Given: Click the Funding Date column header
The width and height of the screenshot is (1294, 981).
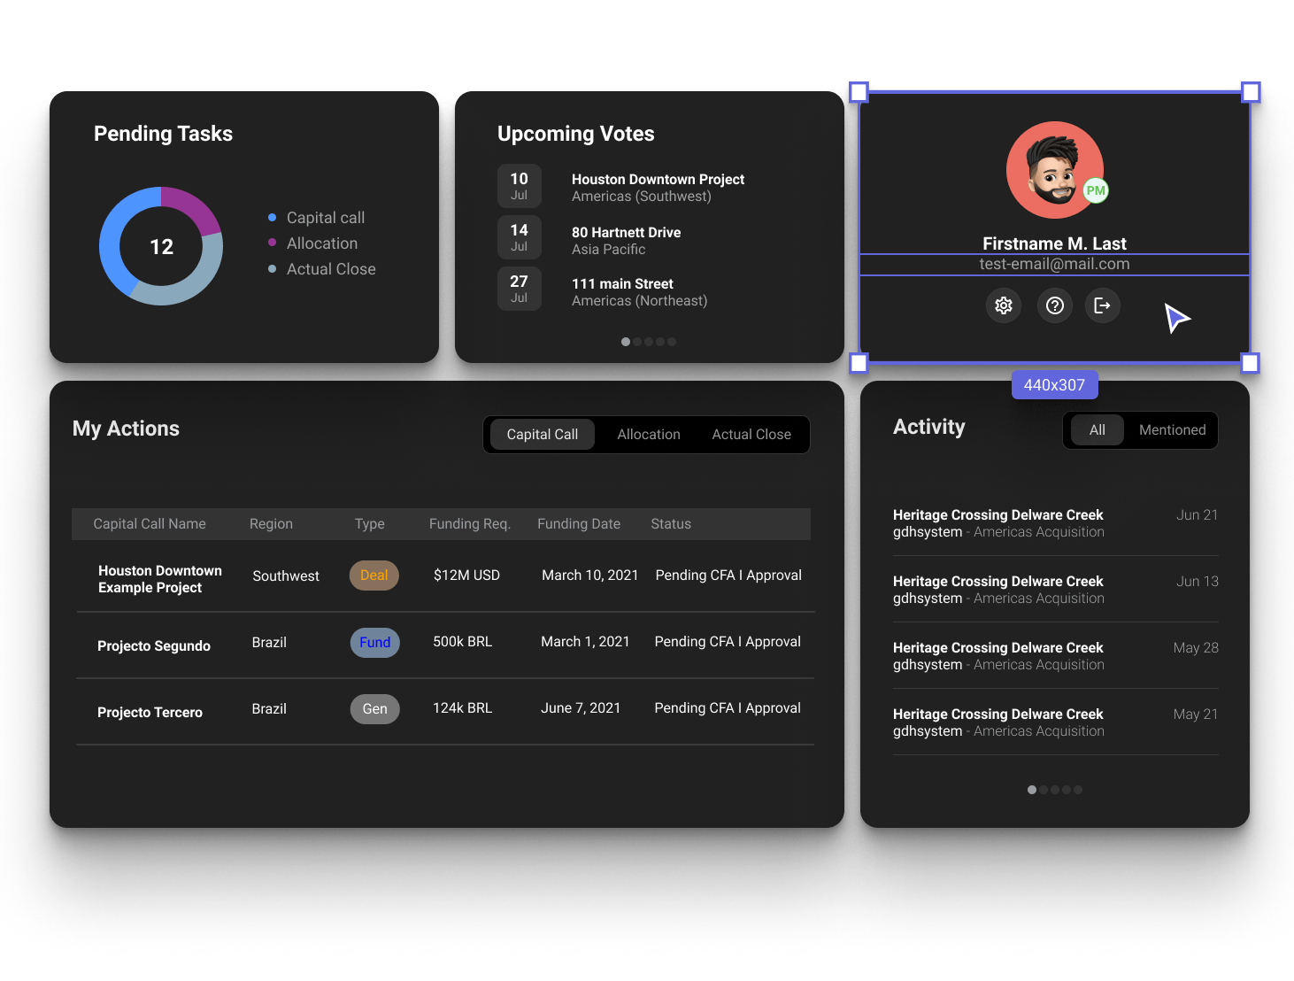Looking at the screenshot, I should point(579,524).
